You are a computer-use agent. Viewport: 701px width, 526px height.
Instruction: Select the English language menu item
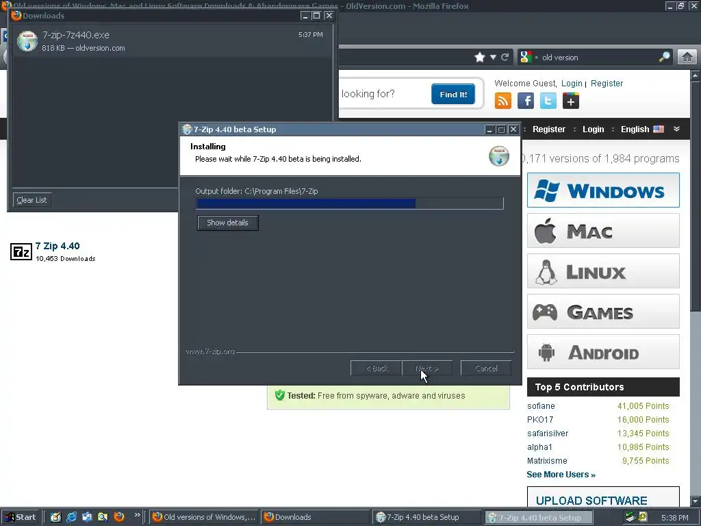point(642,129)
